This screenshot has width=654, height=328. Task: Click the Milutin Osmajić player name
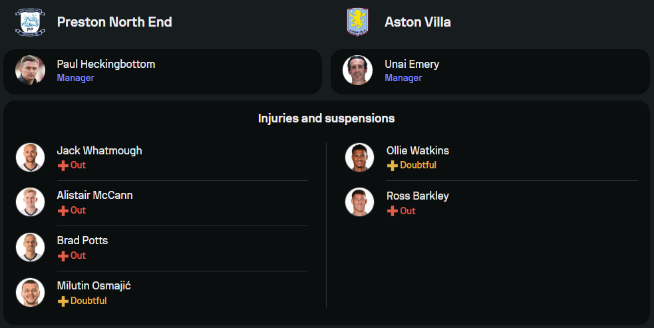click(94, 286)
